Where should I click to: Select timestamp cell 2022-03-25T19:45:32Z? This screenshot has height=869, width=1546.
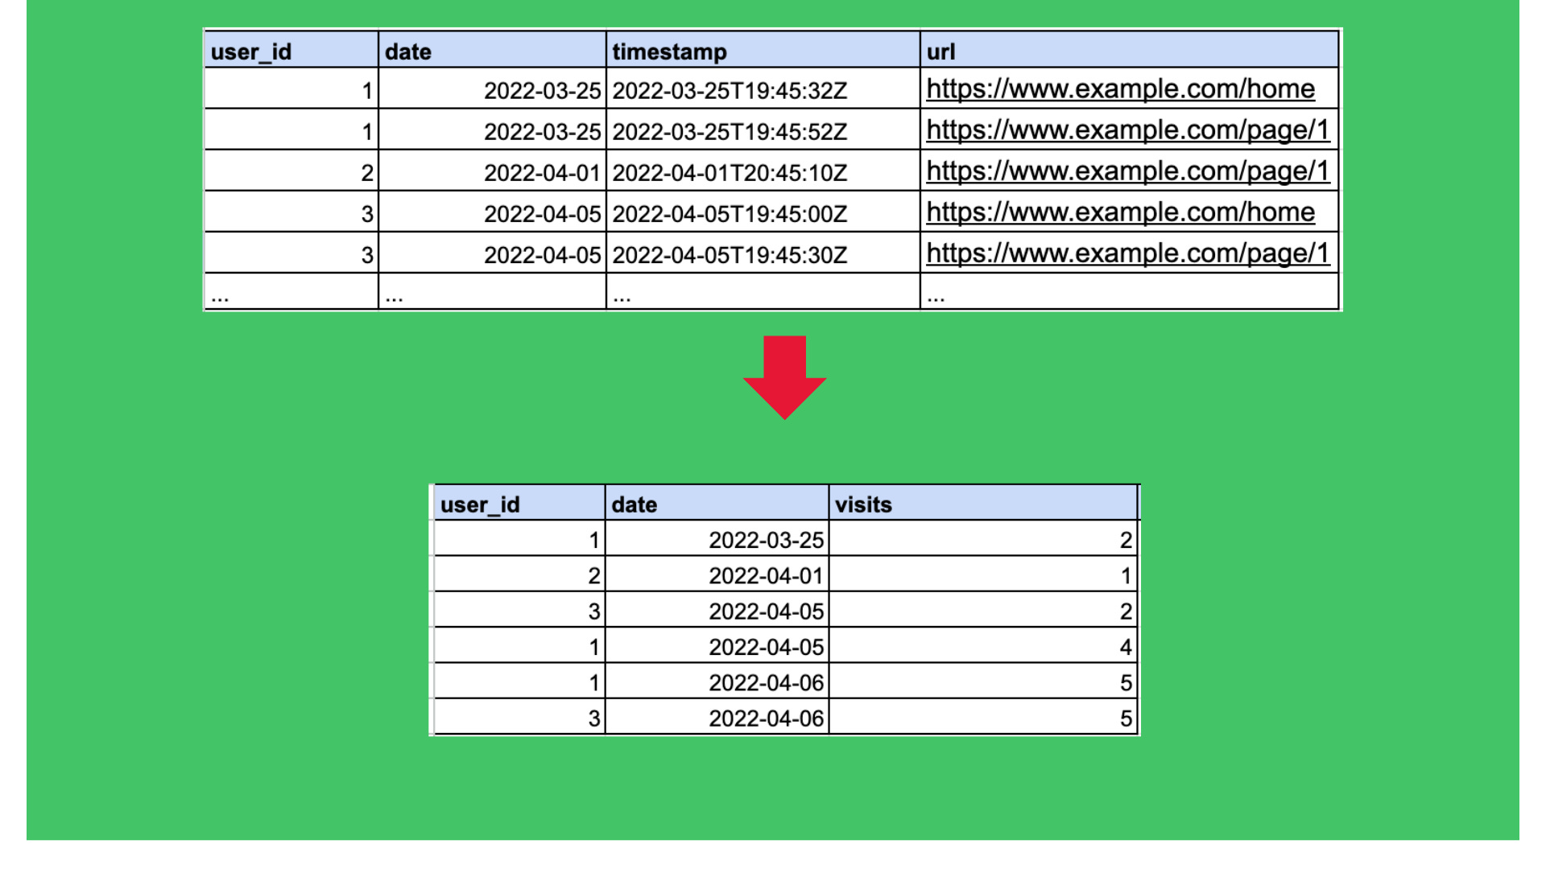pyautogui.click(x=730, y=91)
